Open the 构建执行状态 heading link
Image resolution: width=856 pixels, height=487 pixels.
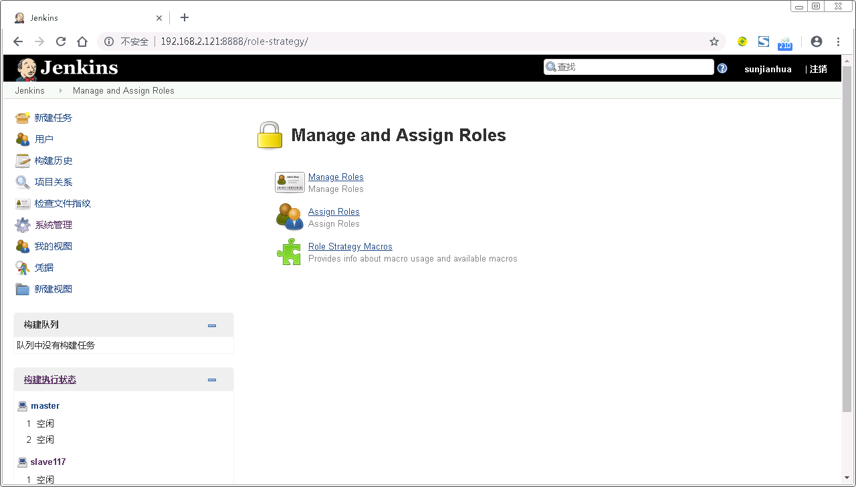pyautogui.click(x=50, y=379)
